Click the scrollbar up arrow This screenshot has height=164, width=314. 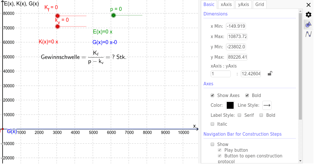[x=300, y=11]
